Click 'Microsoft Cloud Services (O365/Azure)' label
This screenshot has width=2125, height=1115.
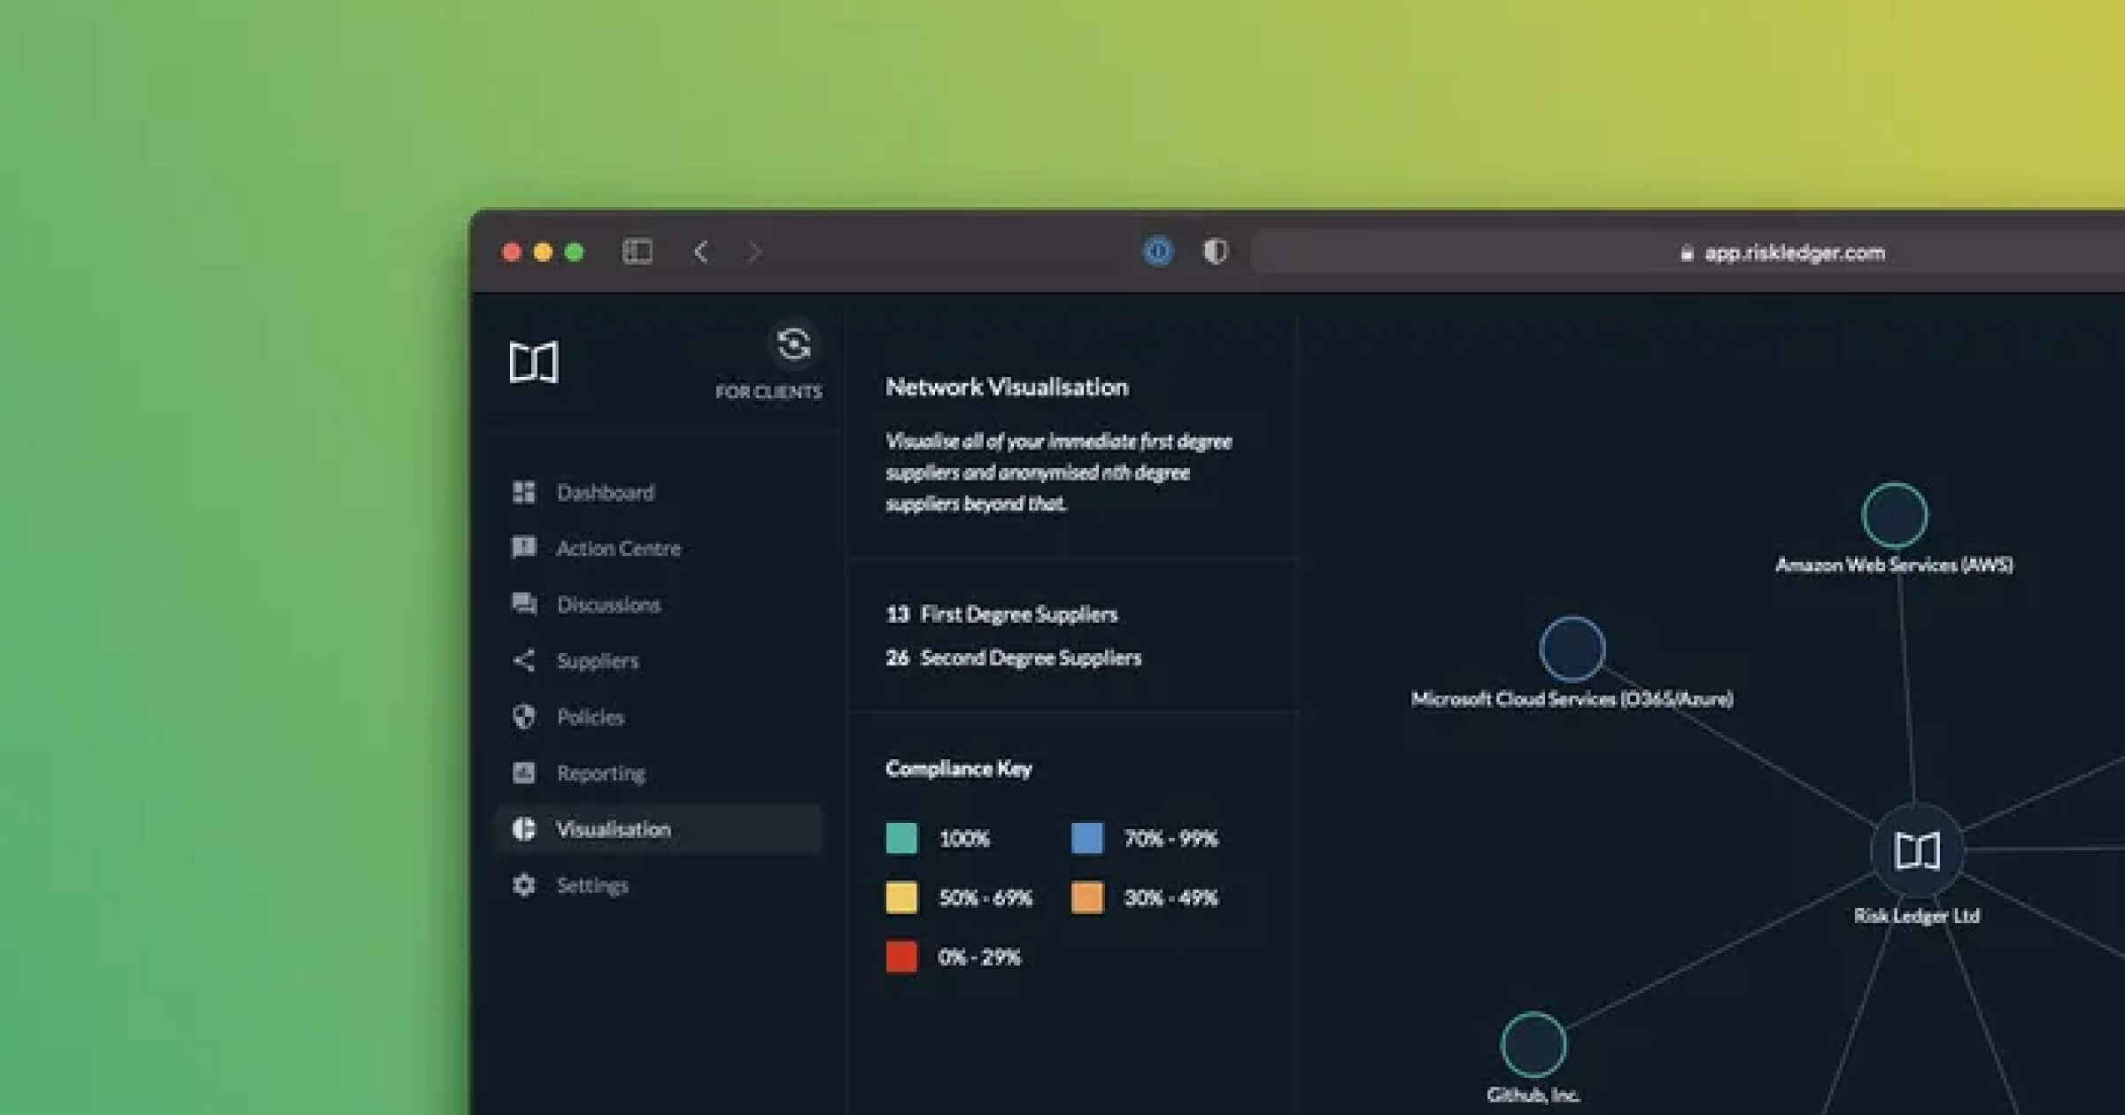click(x=1572, y=699)
